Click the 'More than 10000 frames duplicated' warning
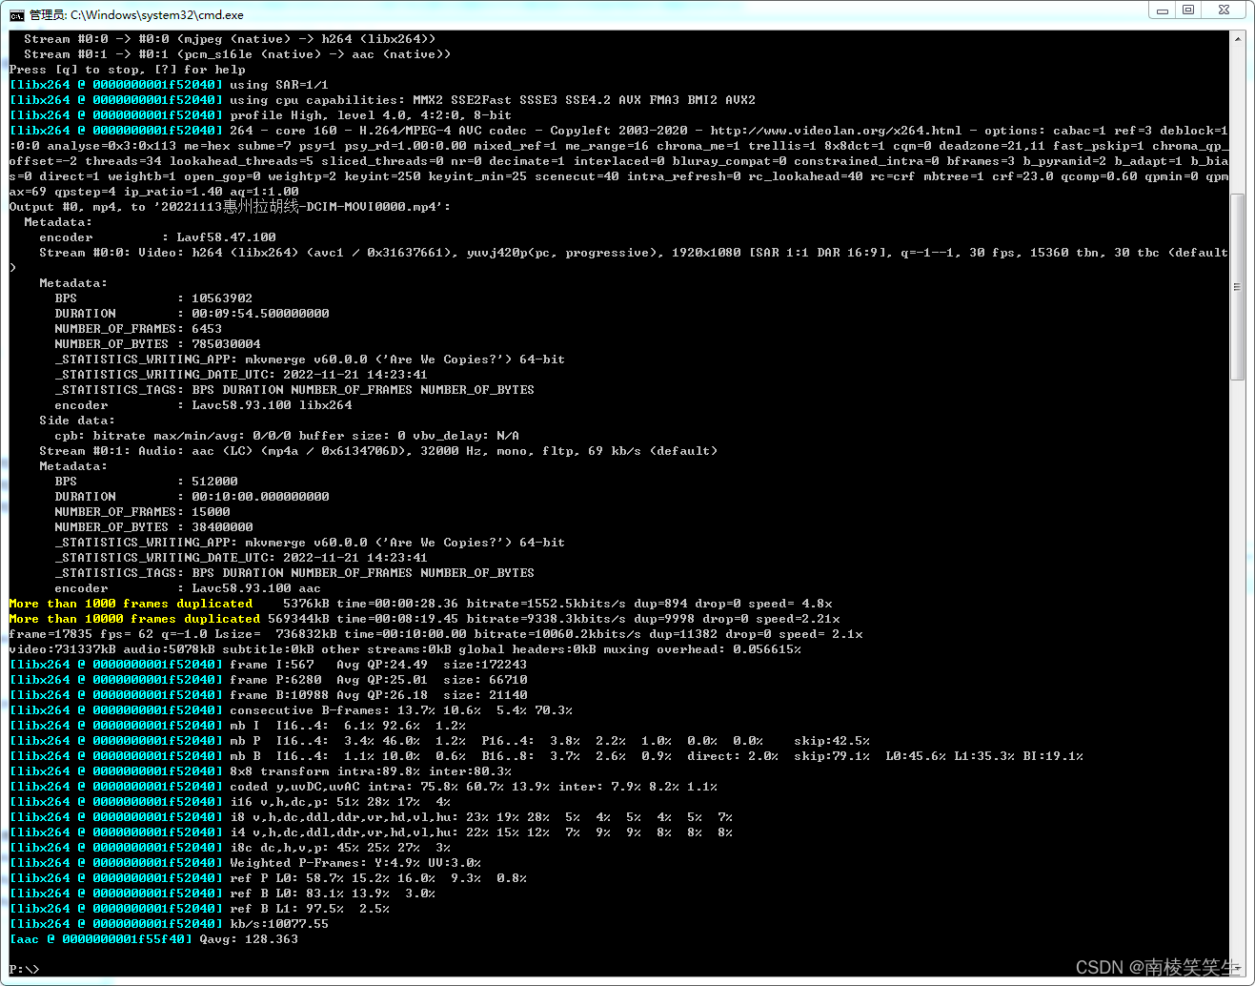 coord(134,619)
